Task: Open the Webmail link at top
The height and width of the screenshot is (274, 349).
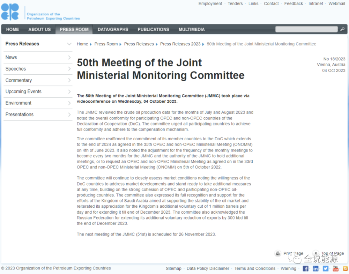Action: (336, 3)
